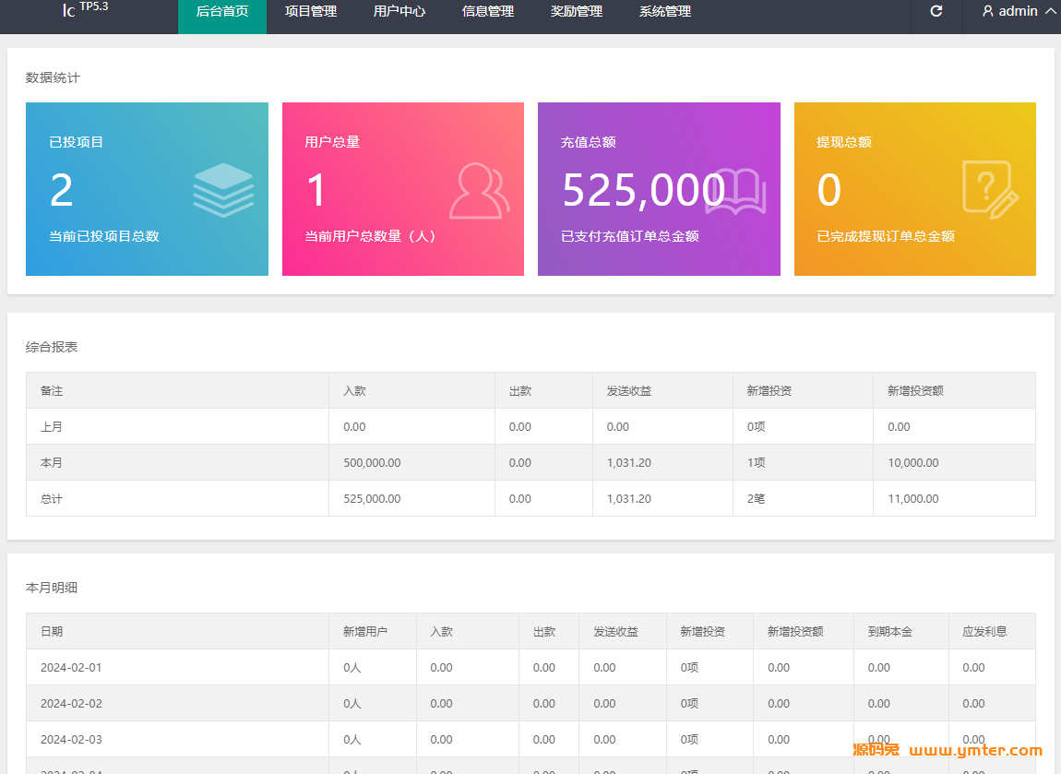Click the question note icon in 提现总额 card
Image resolution: width=1061 pixels, height=774 pixels.
click(x=991, y=189)
